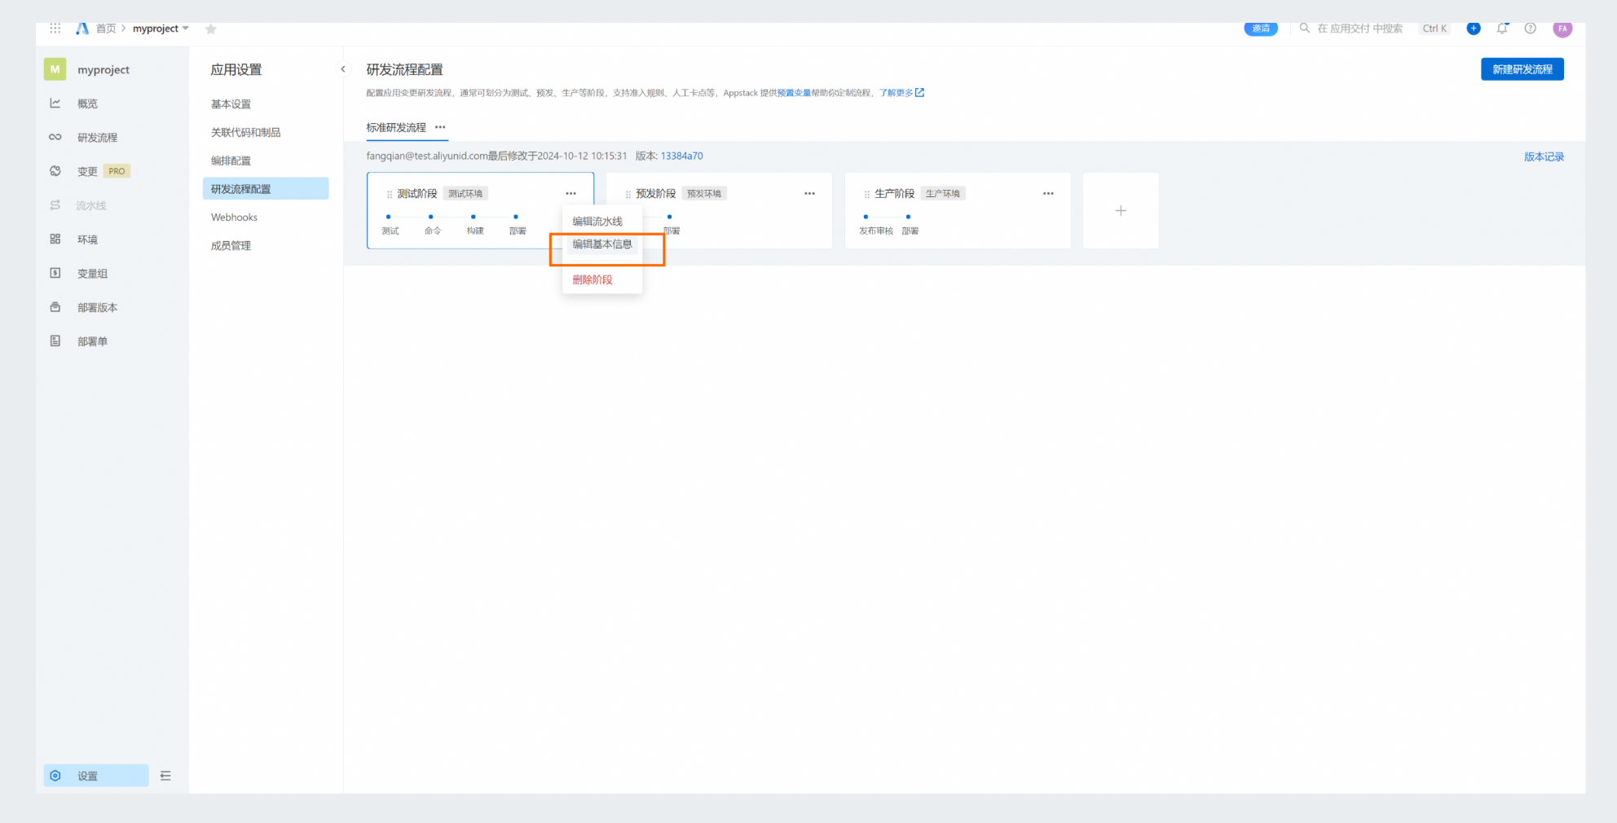The image size is (1617, 823).
Task: Open the 生产阶段 more options menu
Action: point(1048,193)
